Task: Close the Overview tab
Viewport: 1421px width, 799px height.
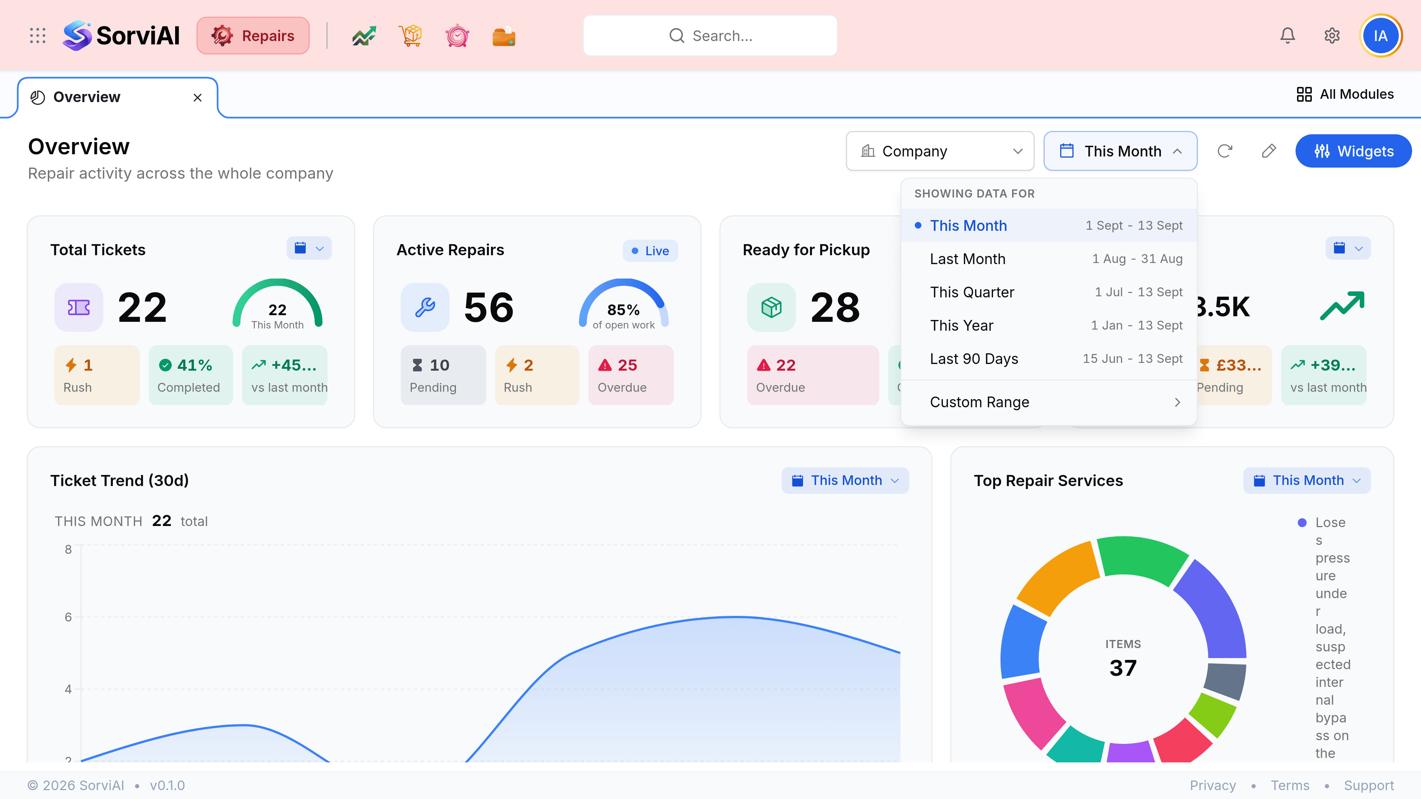Action: click(x=198, y=98)
